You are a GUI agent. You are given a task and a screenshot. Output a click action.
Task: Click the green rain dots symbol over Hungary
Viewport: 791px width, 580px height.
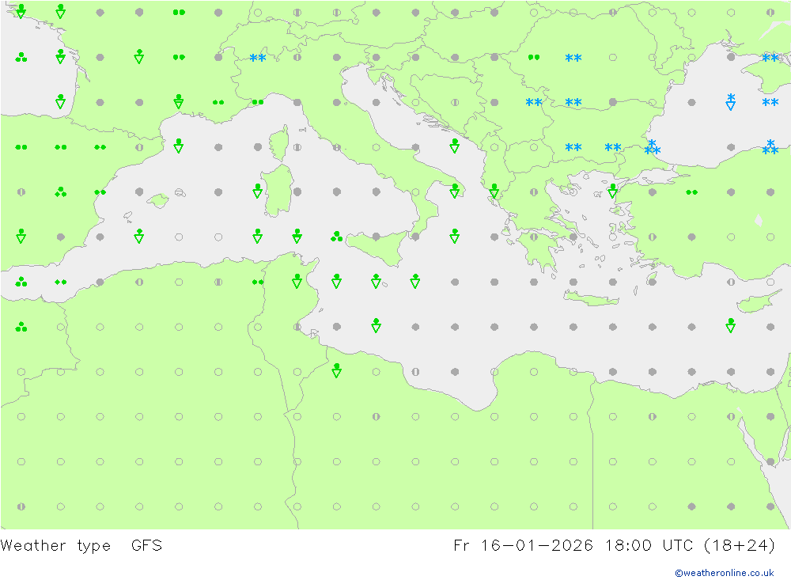pyautogui.click(x=534, y=58)
